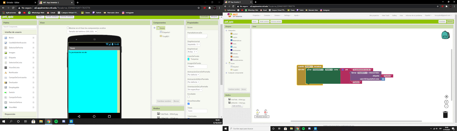The height and width of the screenshot is (131, 457).
Task: Select CampoDeTexto in the palette
Action: tap(15, 97)
